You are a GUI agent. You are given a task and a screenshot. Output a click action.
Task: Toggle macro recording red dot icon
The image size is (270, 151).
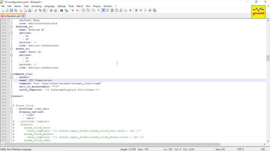(136, 10)
